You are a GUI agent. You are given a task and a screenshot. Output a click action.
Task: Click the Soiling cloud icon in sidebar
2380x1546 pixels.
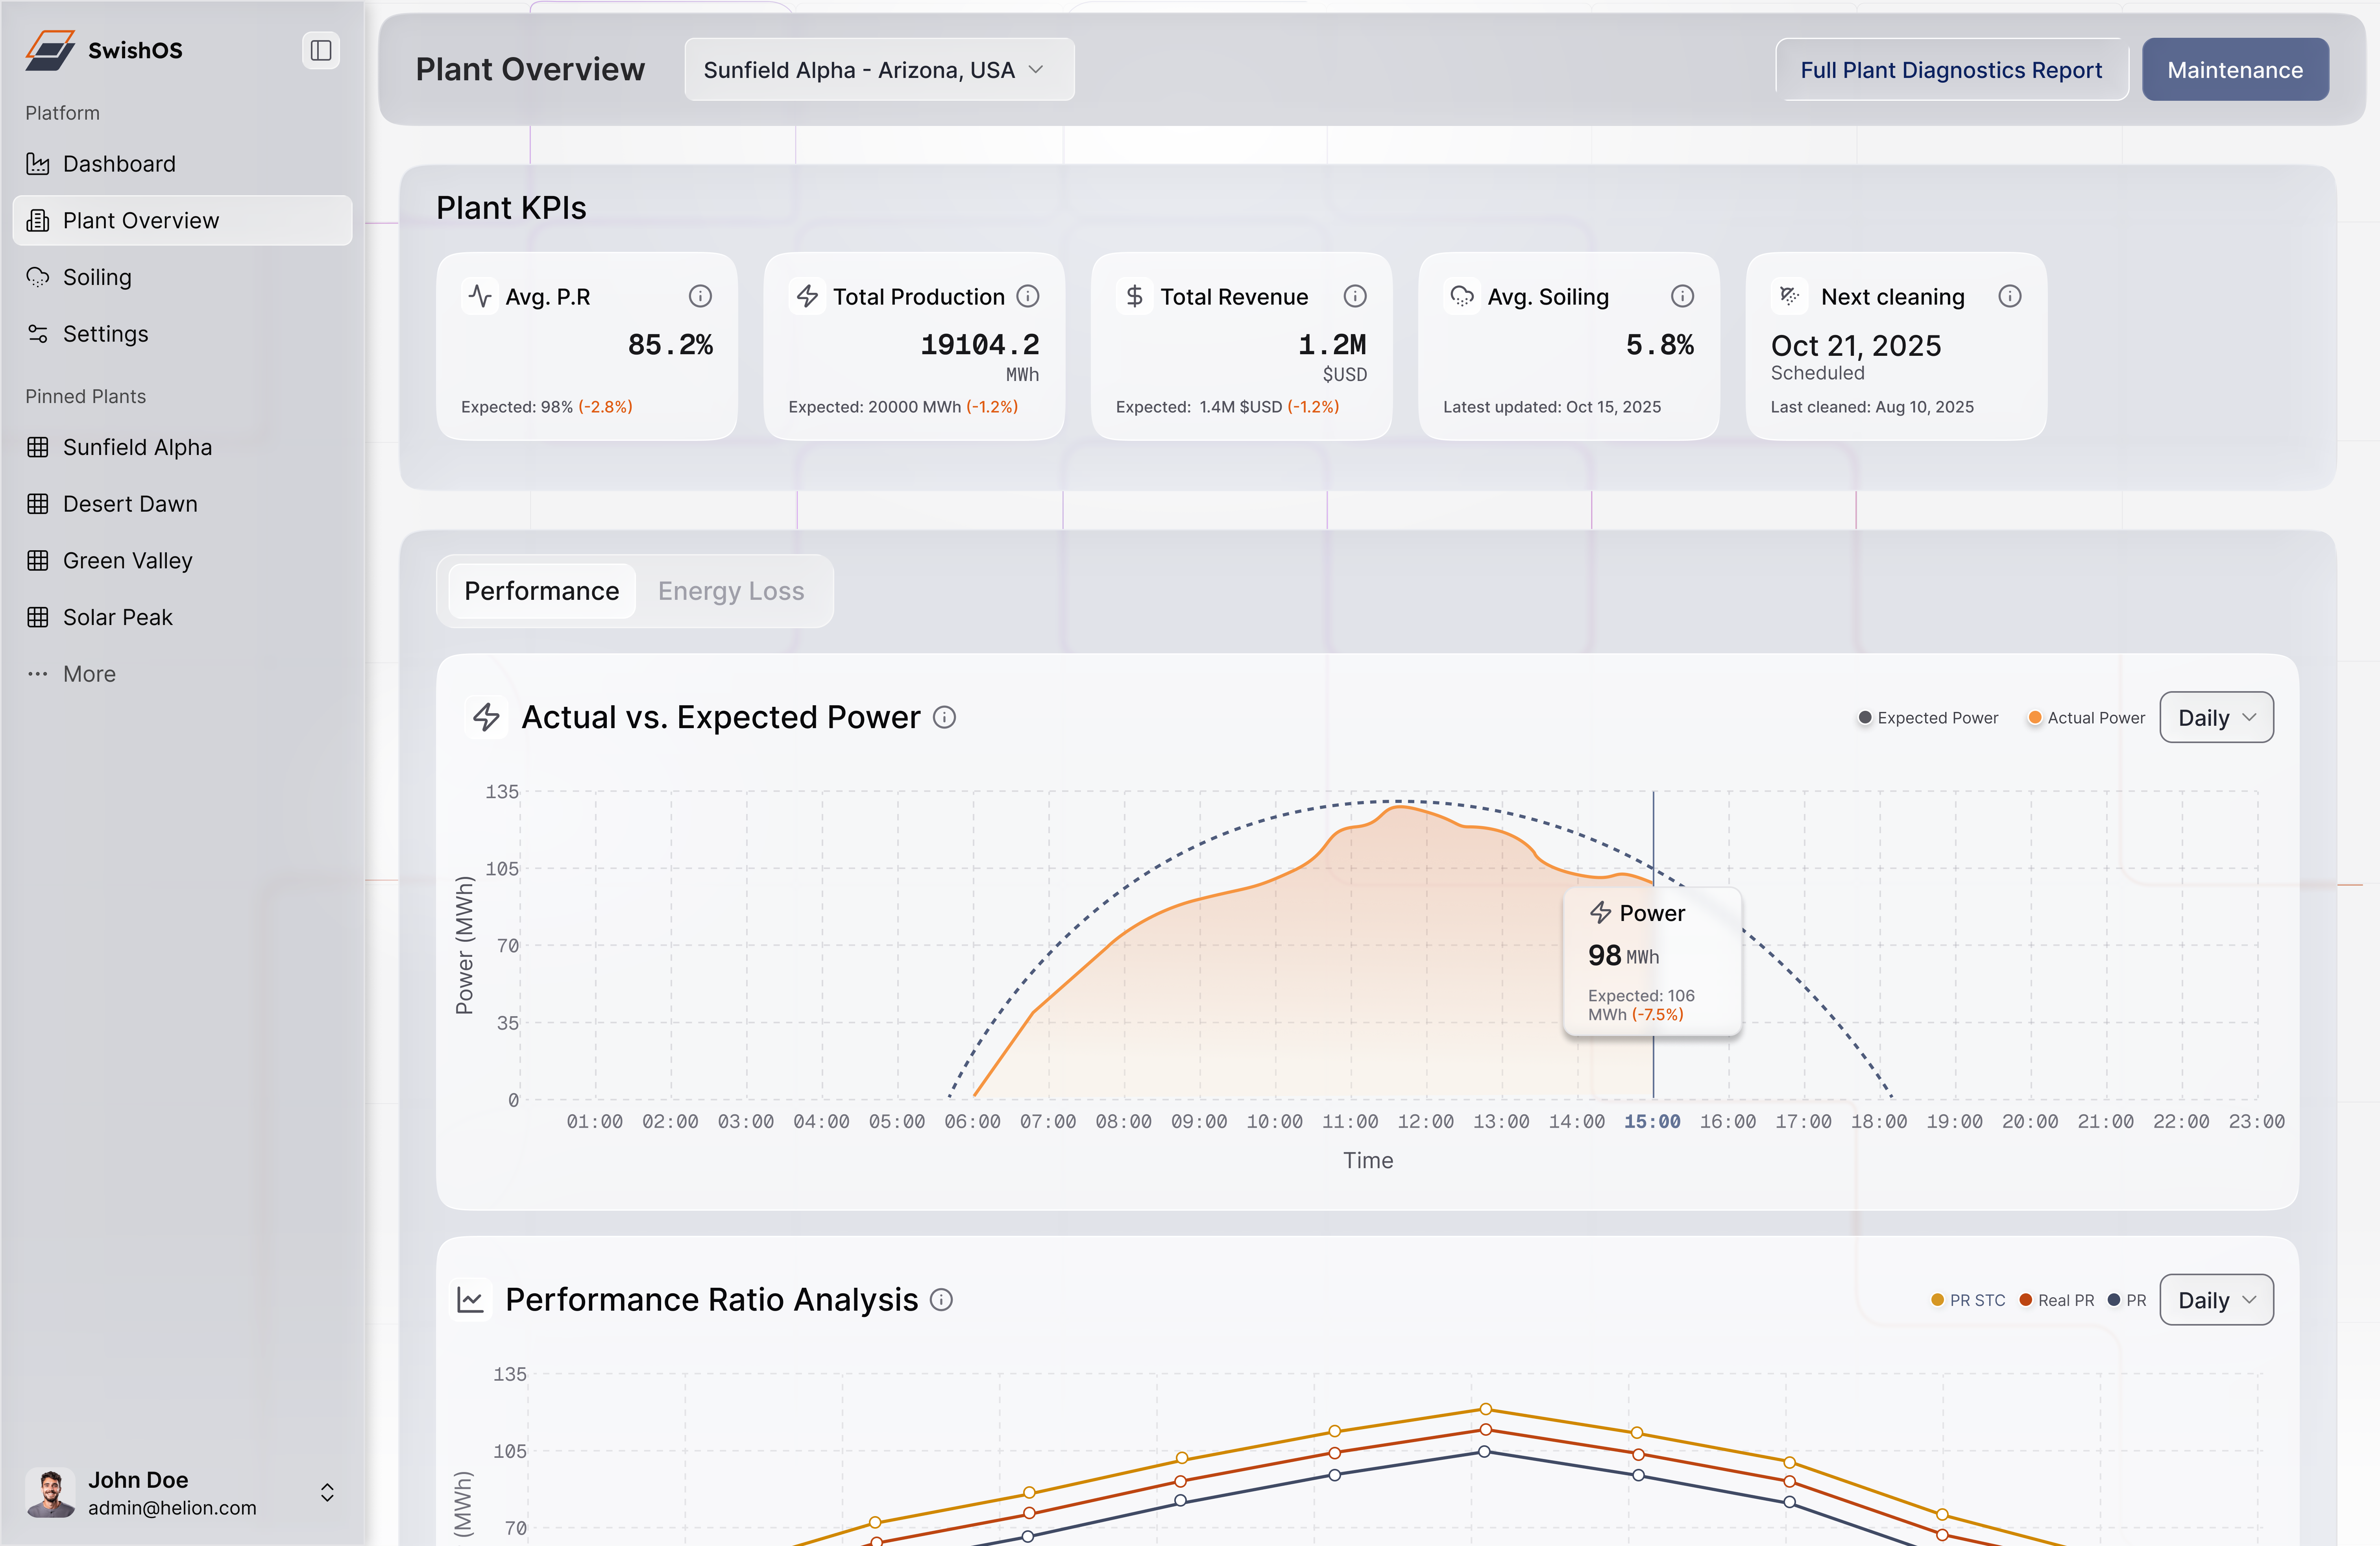(38, 277)
